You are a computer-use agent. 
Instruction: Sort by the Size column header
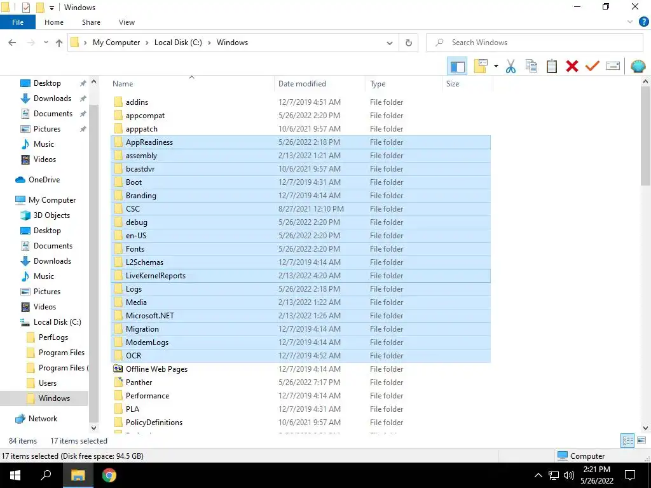467,83
